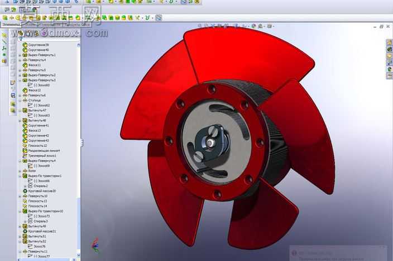Select the Скругление43 fillet feature
393x261 pixels.
point(36,140)
